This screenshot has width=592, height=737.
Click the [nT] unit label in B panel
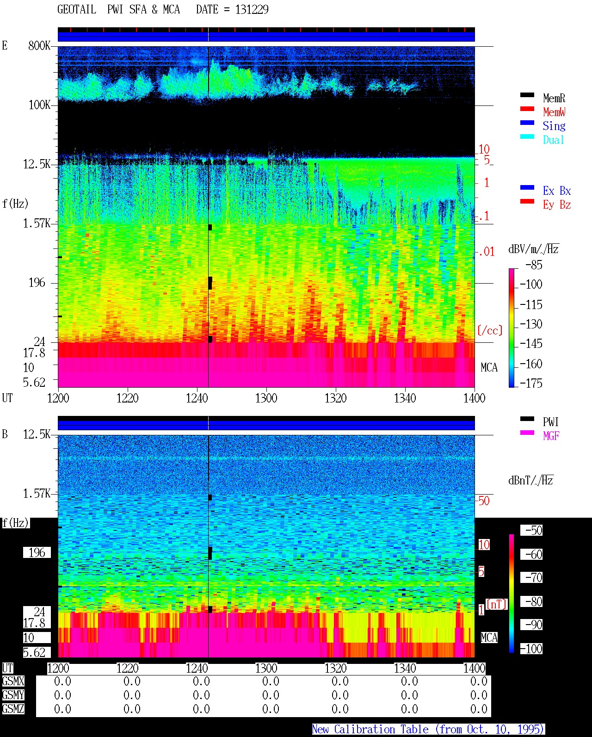(497, 604)
